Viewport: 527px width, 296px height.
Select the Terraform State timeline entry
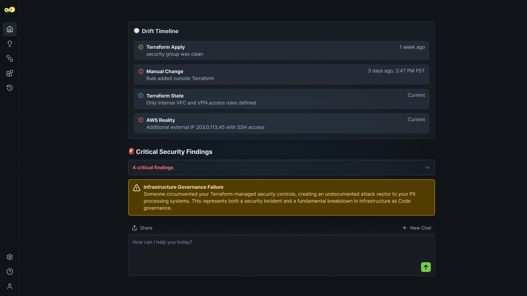click(x=281, y=99)
